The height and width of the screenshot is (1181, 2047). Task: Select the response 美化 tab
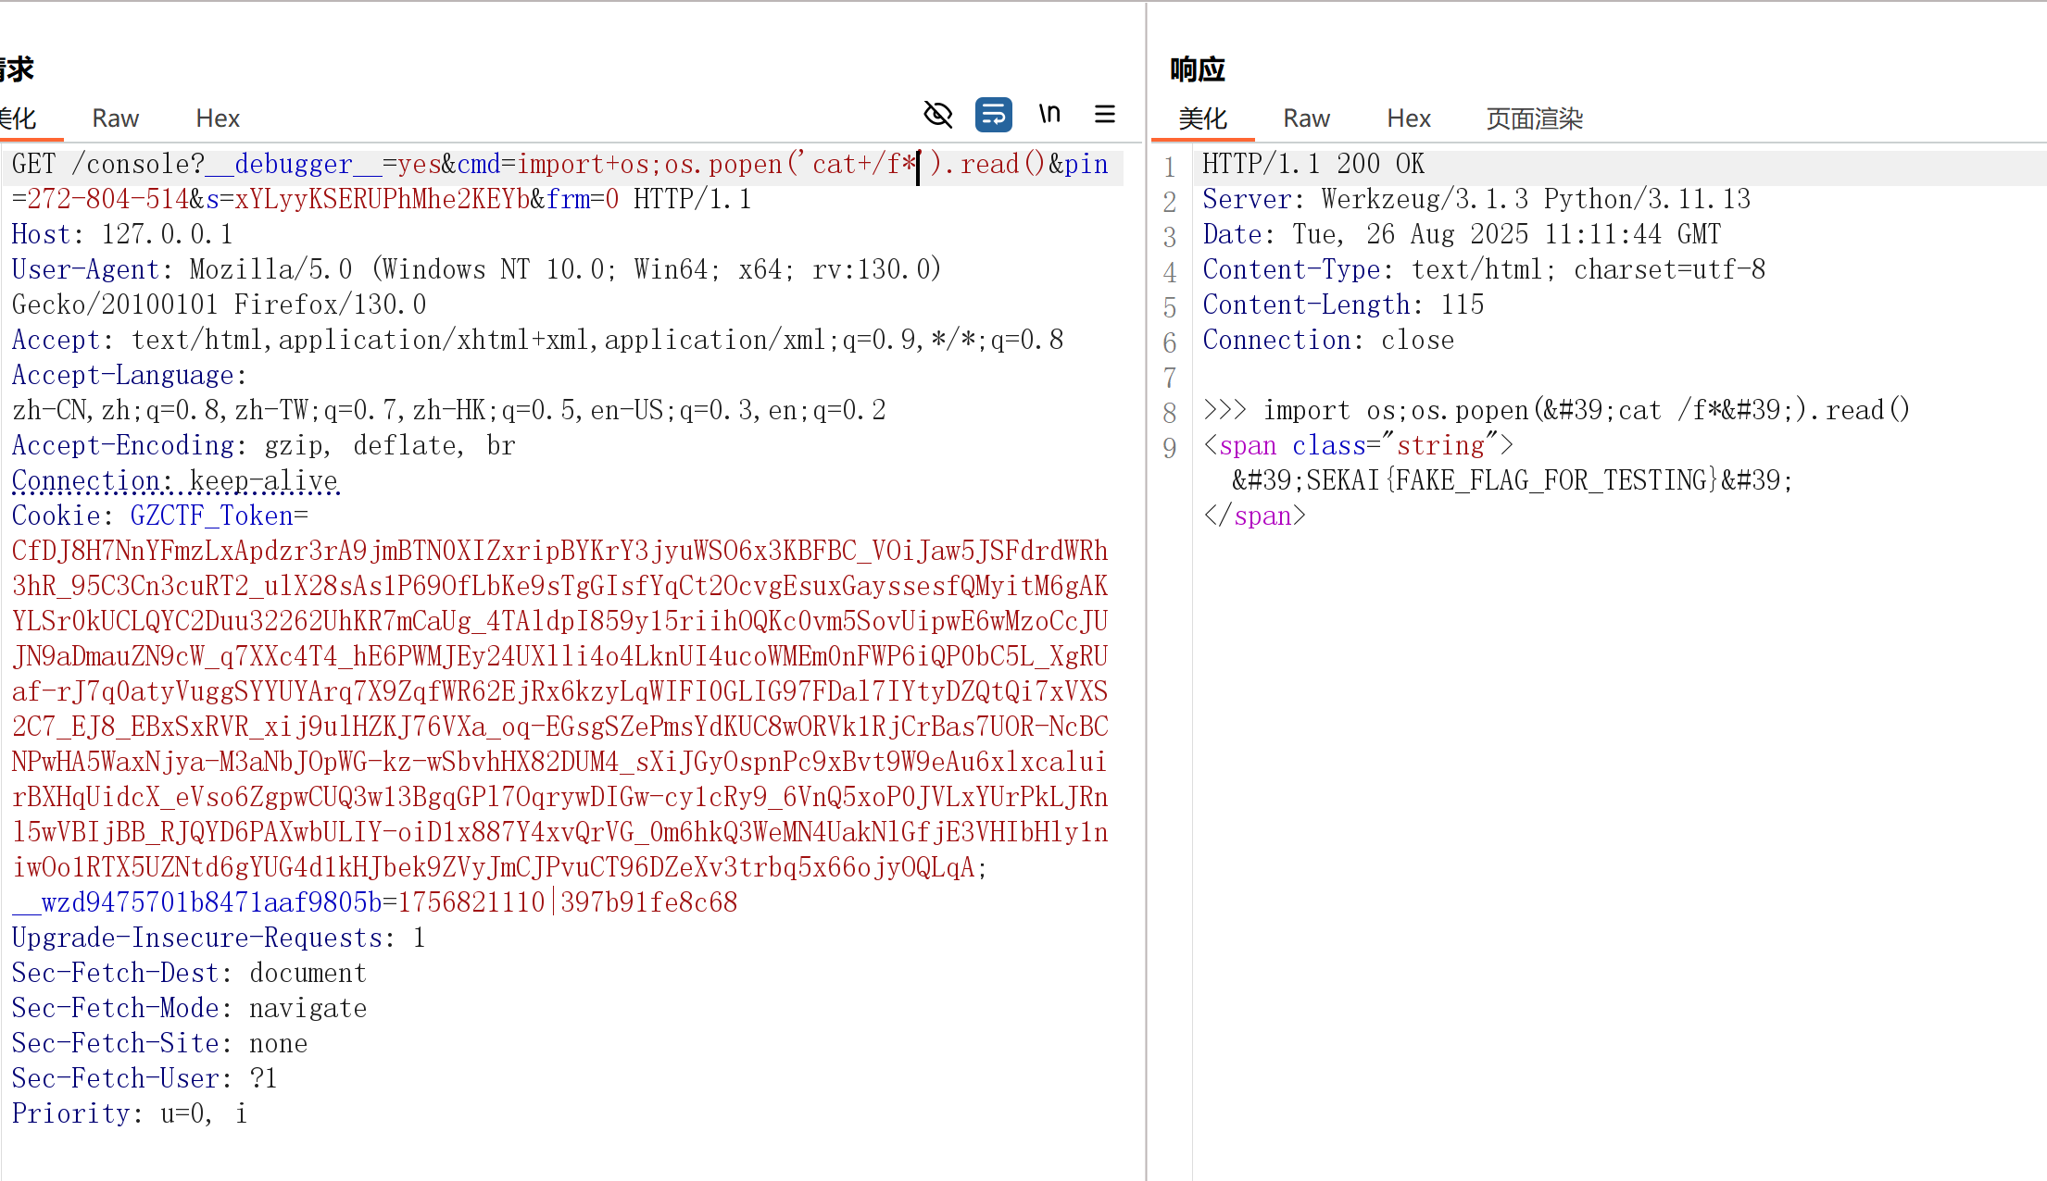(1202, 118)
